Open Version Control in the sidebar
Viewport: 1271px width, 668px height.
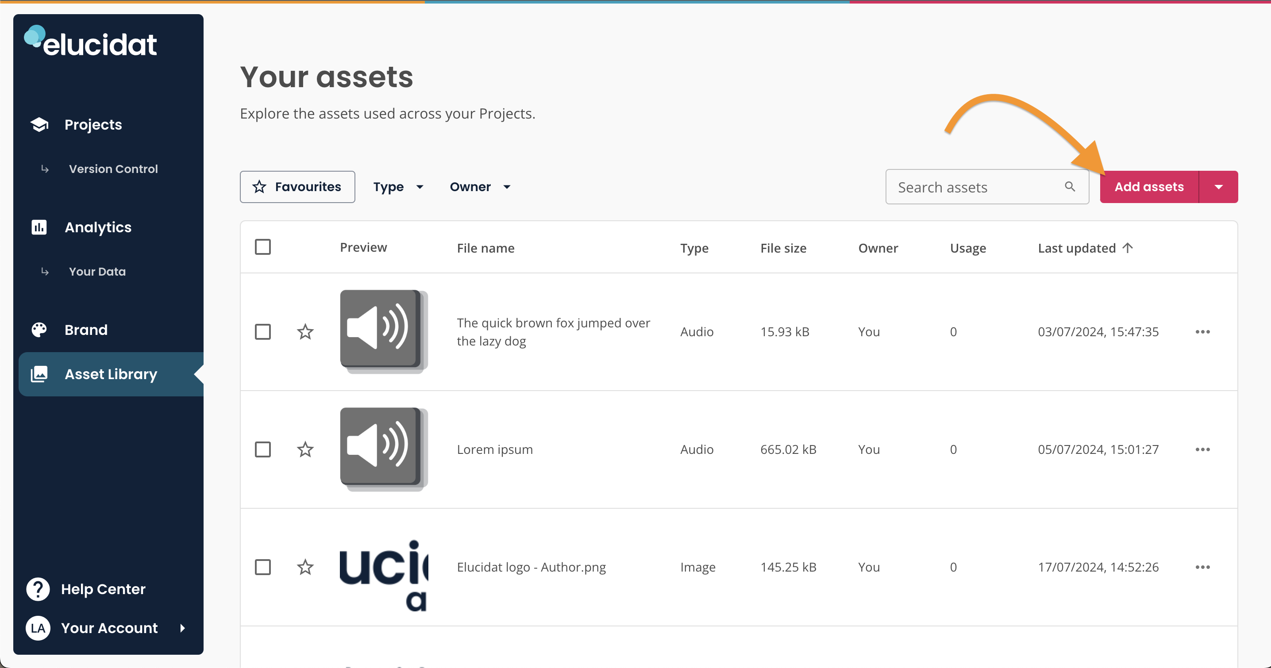click(x=113, y=169)
